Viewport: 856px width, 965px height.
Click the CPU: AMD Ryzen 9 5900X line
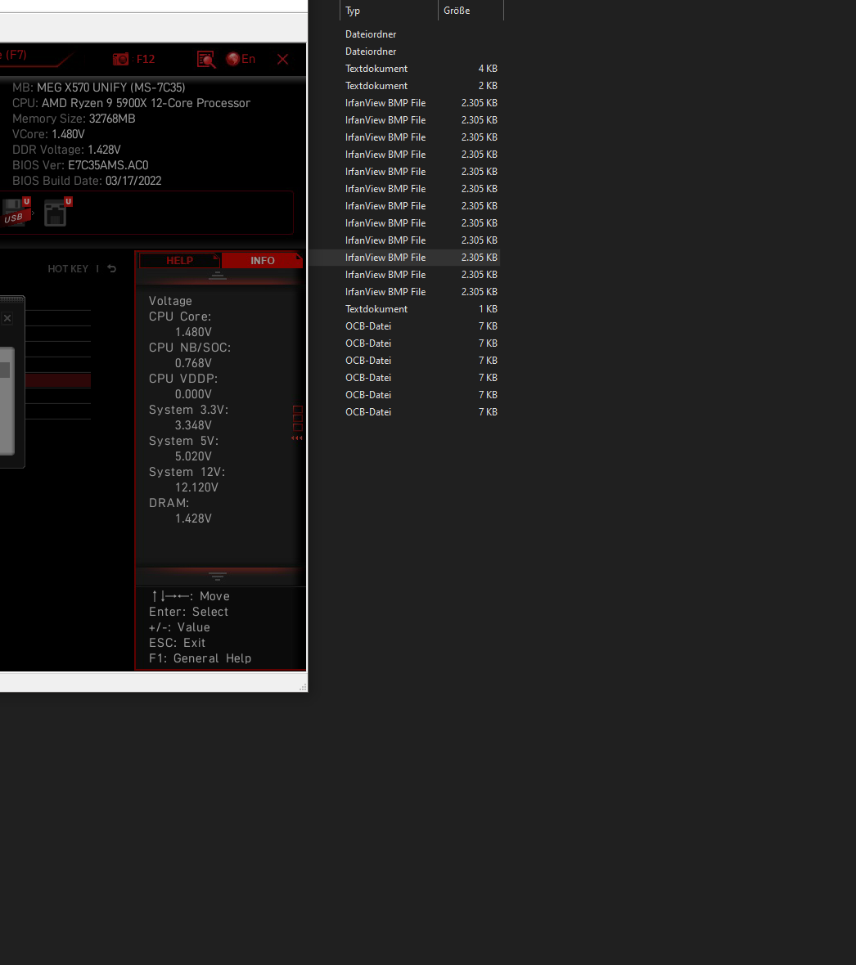tap(131, 103)
